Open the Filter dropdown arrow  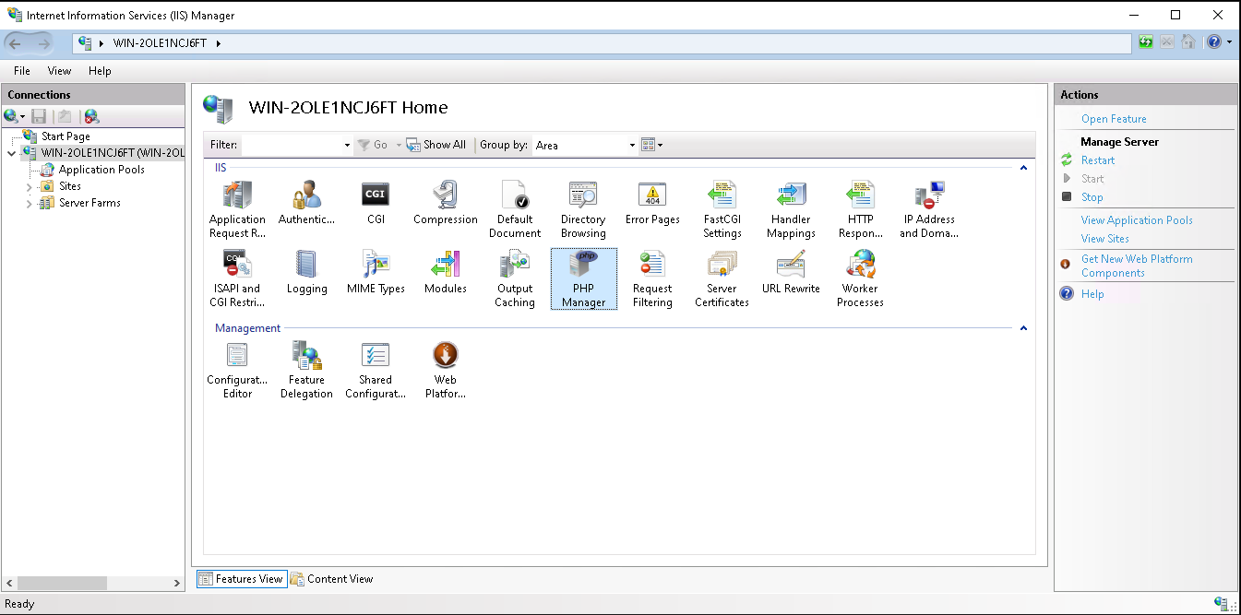click(347, 146)
